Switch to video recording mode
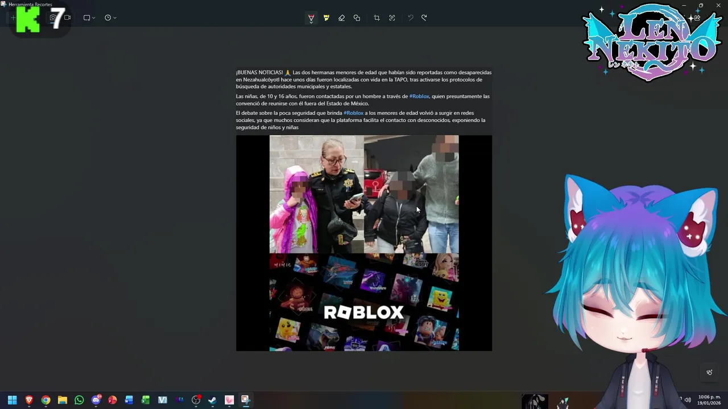The height and width of the screenshot is (409, 728). (67, 18)
